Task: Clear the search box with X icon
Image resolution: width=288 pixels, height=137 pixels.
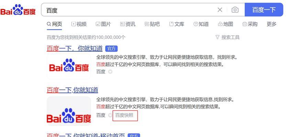Action: click(x=220, y=10)
